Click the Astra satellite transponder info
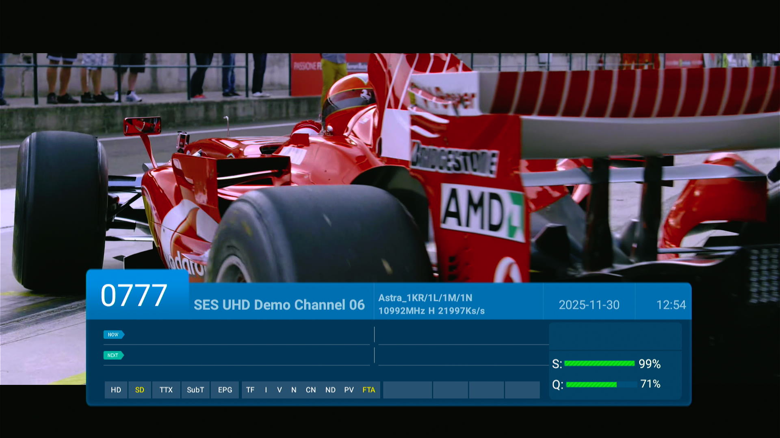This screenshot has height=438, width=780. pyautogui.click(x=431, y=304)
